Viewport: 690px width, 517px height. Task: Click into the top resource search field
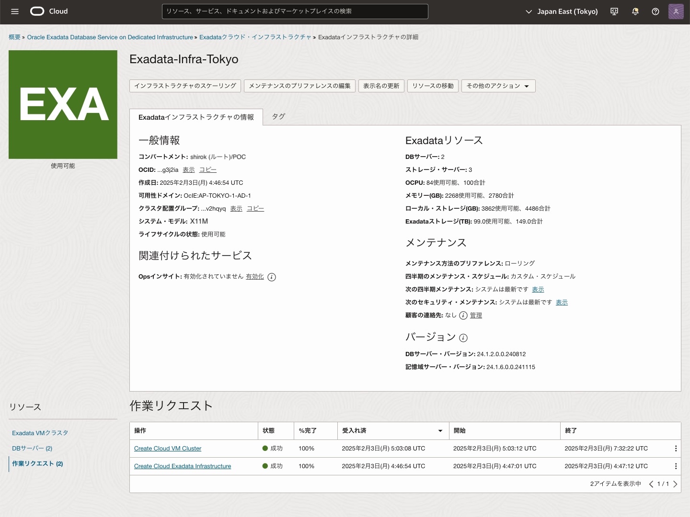coord(295,11)
